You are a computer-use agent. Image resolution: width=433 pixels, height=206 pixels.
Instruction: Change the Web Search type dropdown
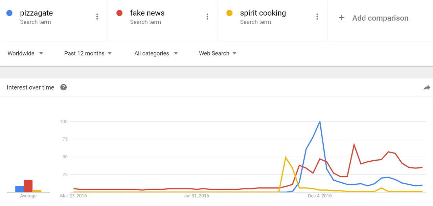[218, 53]
